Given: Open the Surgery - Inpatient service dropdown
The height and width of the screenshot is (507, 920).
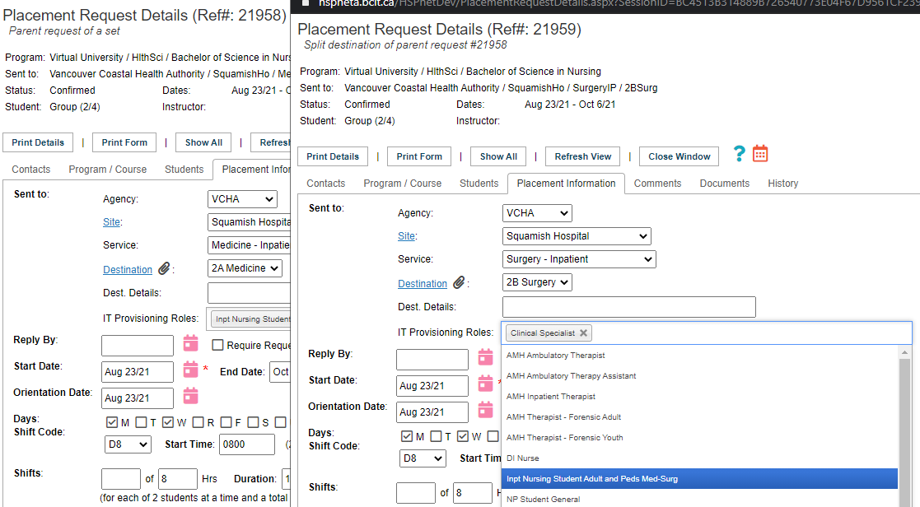Looking at the screenshot, I should [x=579, y=259].
